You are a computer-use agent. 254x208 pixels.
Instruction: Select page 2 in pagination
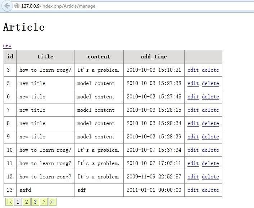click(27, 202)
